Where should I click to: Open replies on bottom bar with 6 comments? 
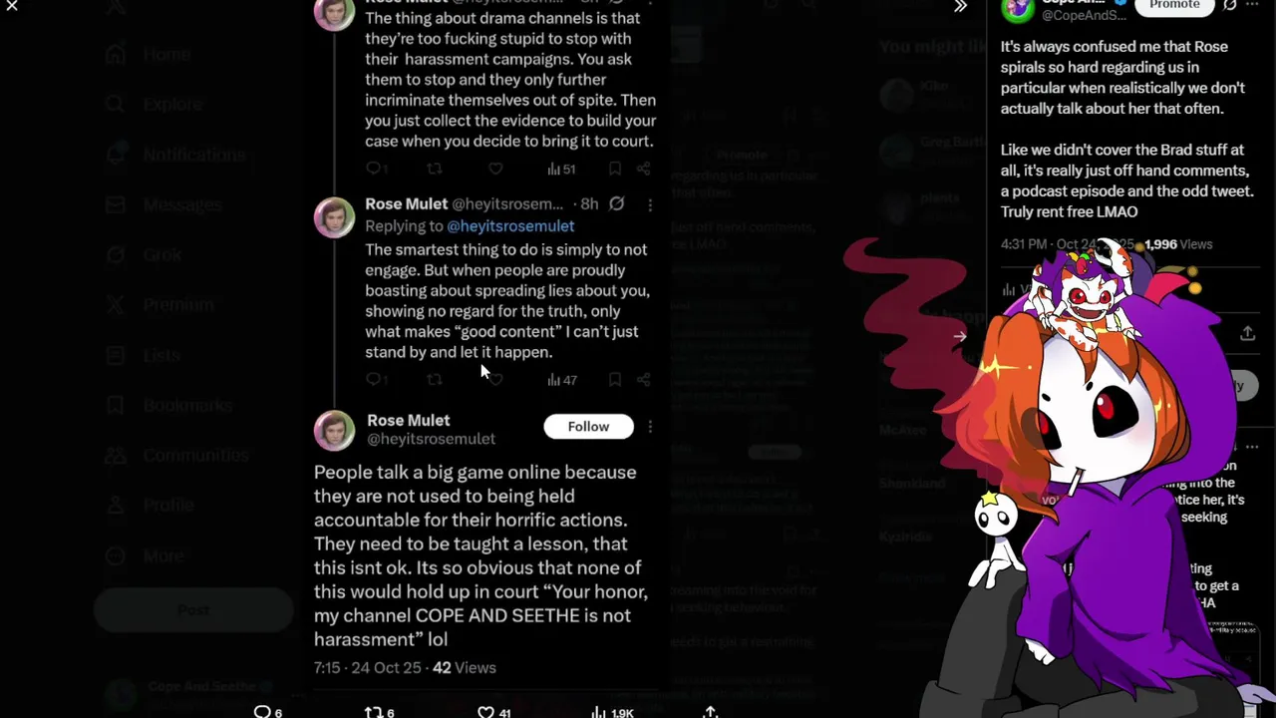tap(267, 712)
